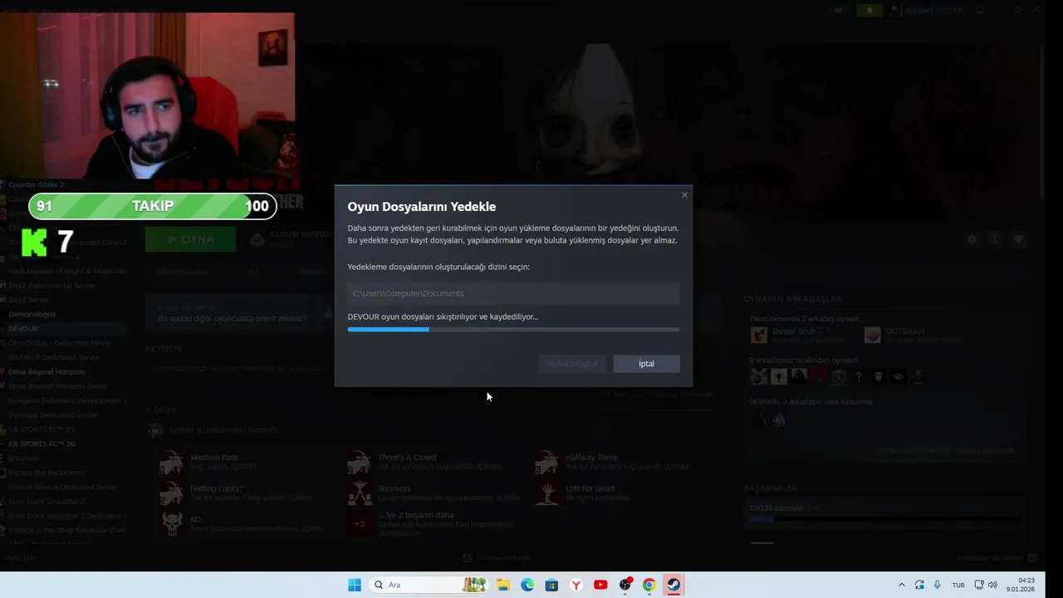Open the KO achievement icon

click(x=172, y=523)
